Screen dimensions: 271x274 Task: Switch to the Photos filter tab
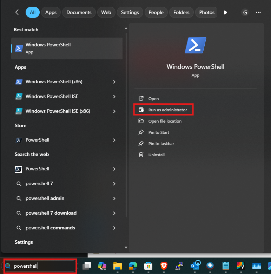pyautogui.click(x=206, y=12)
